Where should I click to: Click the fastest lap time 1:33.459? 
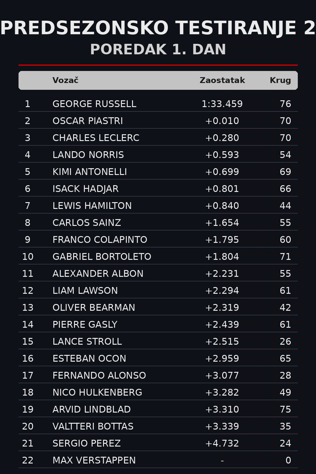[222, 104]
